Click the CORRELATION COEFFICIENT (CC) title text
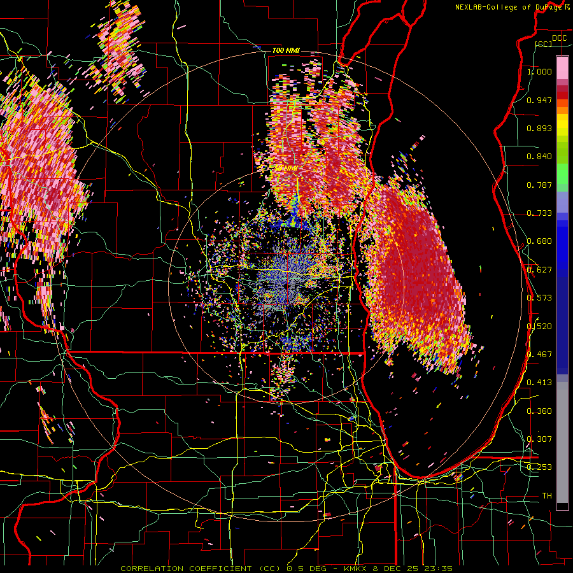573x573 pixels. [201, 569]
